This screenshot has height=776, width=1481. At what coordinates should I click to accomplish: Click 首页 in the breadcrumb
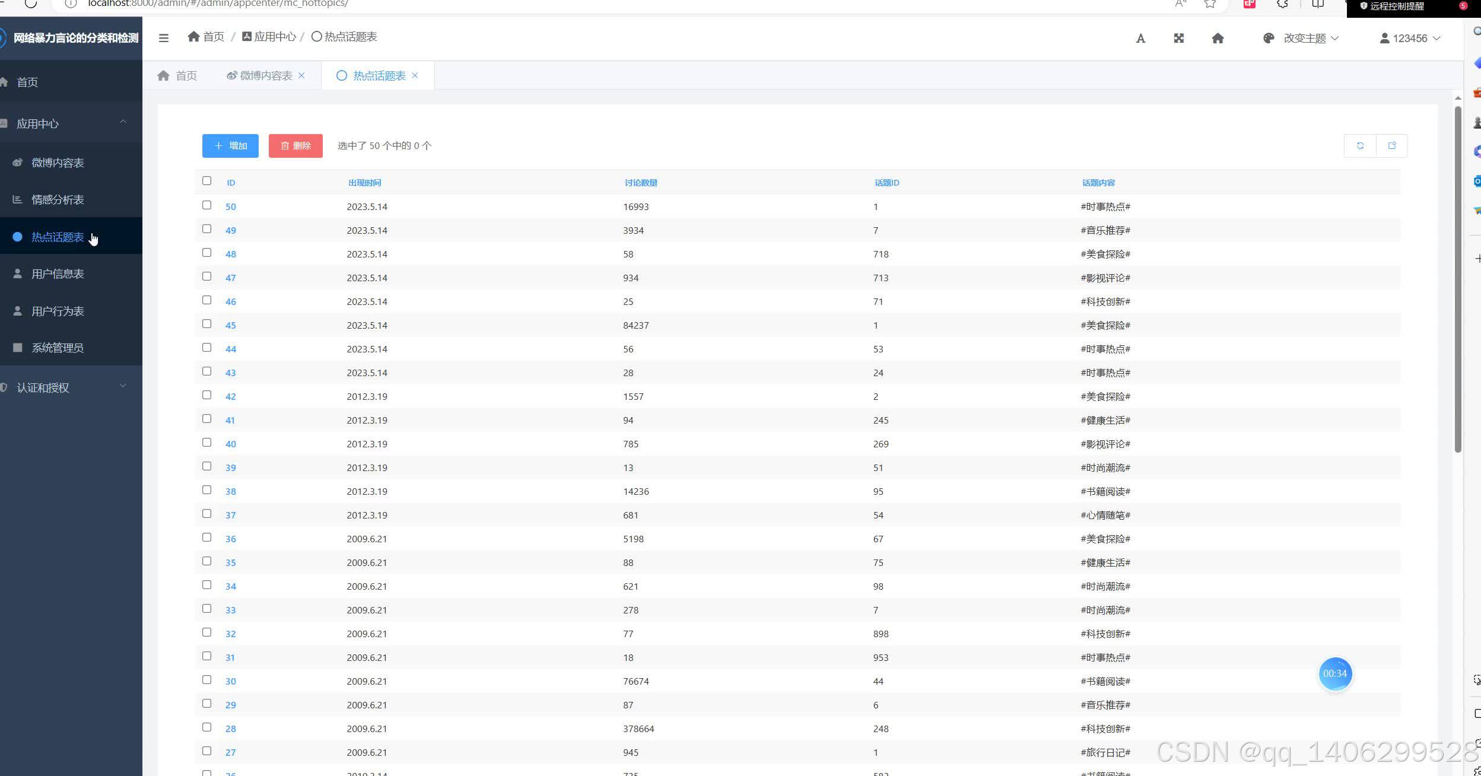(x=206, y=37)
